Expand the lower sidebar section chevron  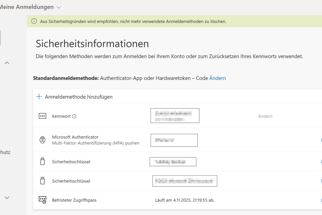[x=7, y=197]
